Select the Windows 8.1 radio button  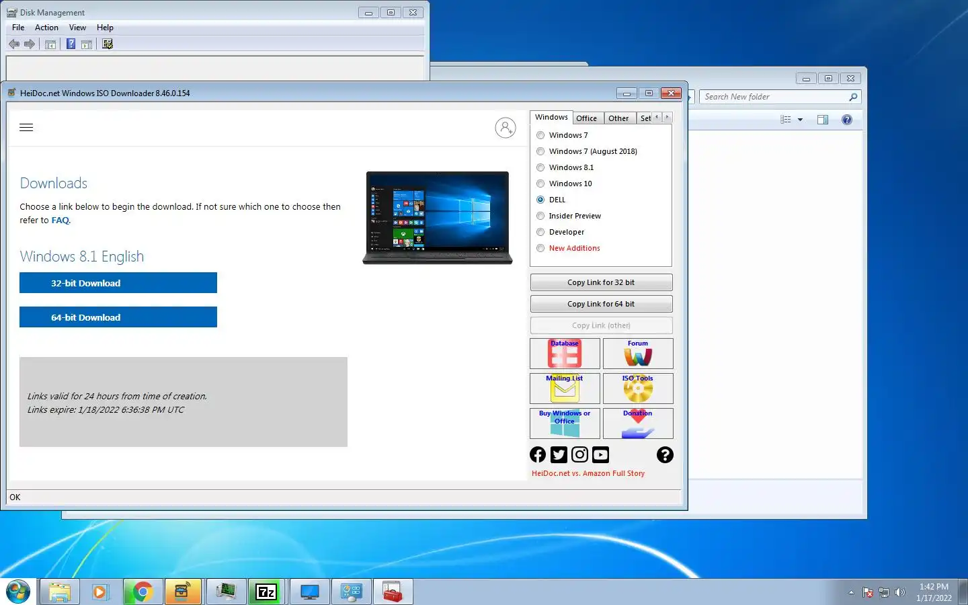click(x=540, y=167)
